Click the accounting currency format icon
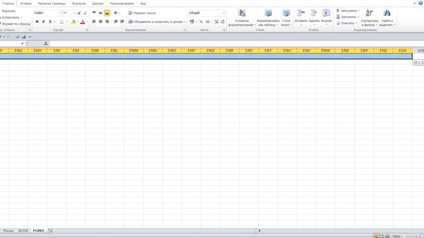This screenshot has width=424, height=238. pos(191,22)
